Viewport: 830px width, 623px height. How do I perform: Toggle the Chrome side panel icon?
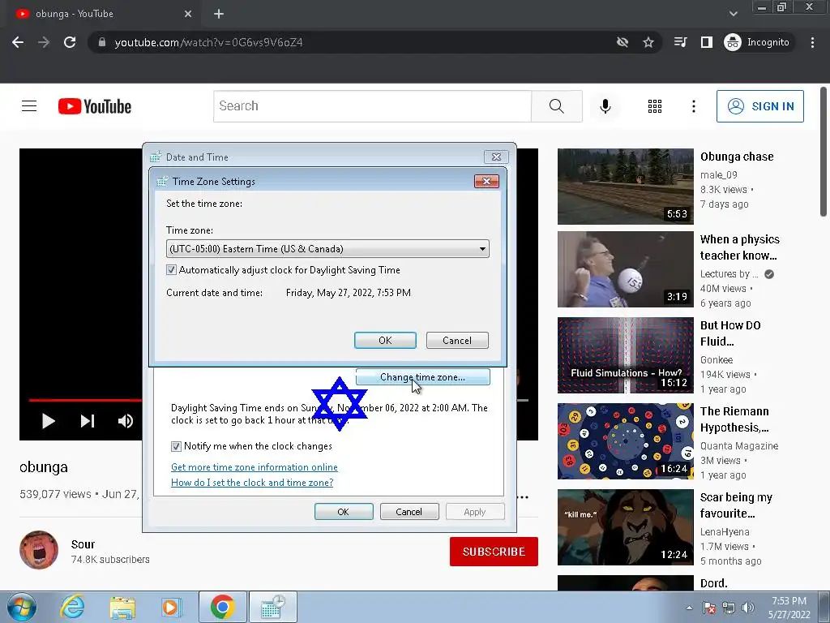click(x=707, y=42)
